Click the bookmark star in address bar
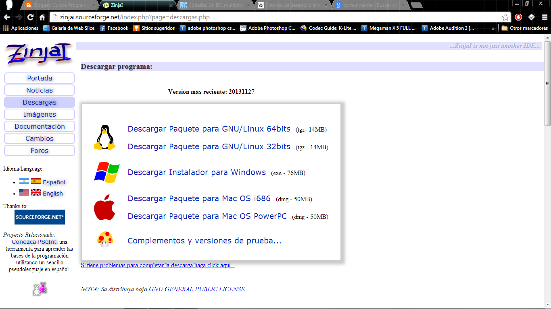The image size is (551, 309). 506,18
